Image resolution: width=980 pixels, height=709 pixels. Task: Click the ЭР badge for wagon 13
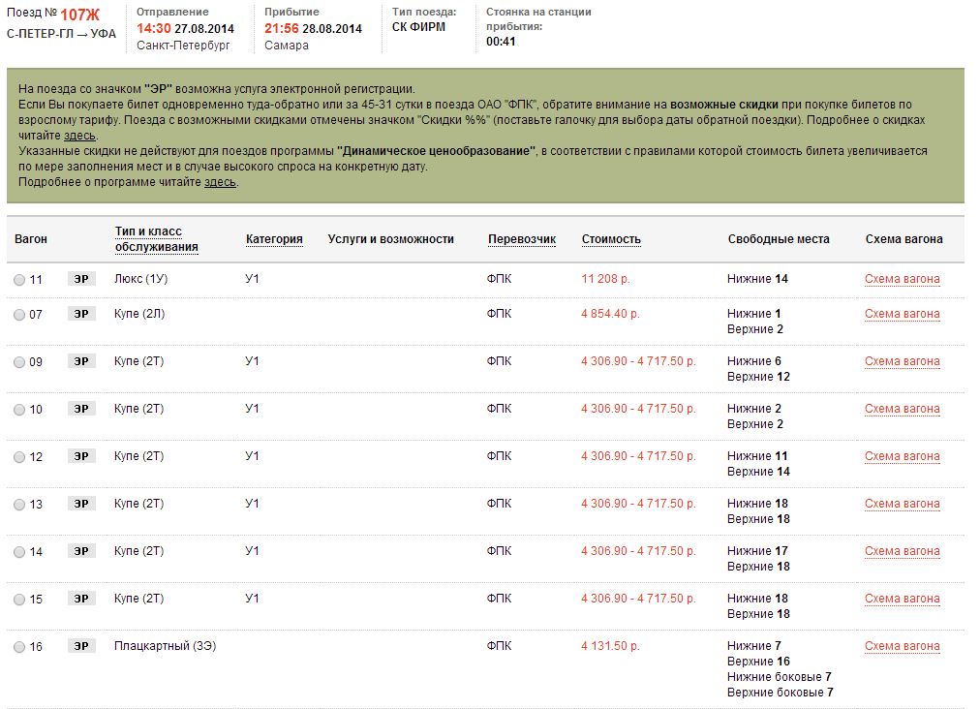81,504
